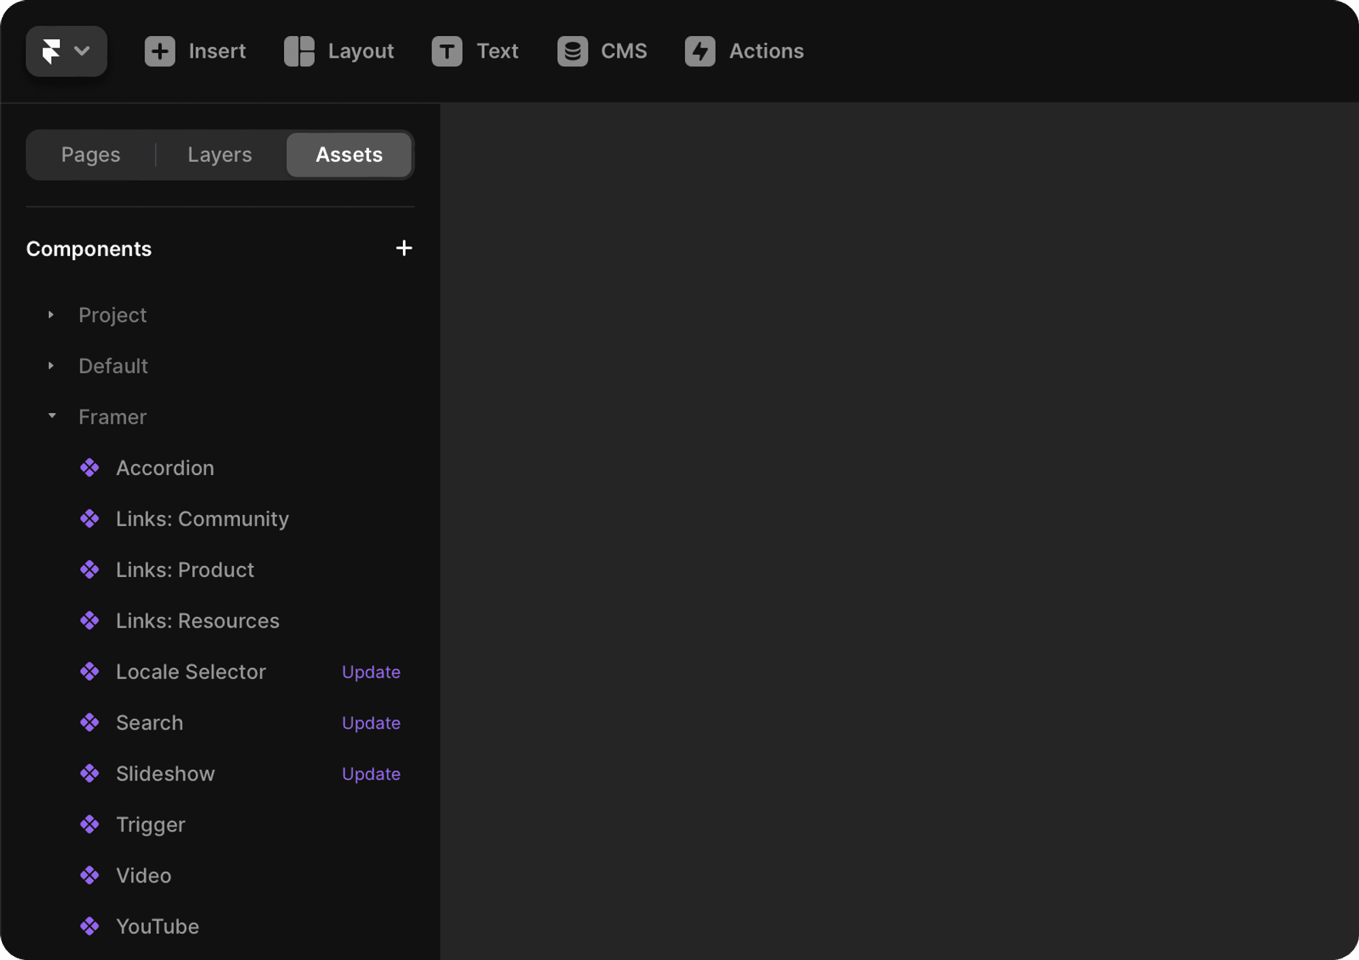Screen dimensions: 1359x960
Task: Update the Slideshow component
Action: click(371, 774)
